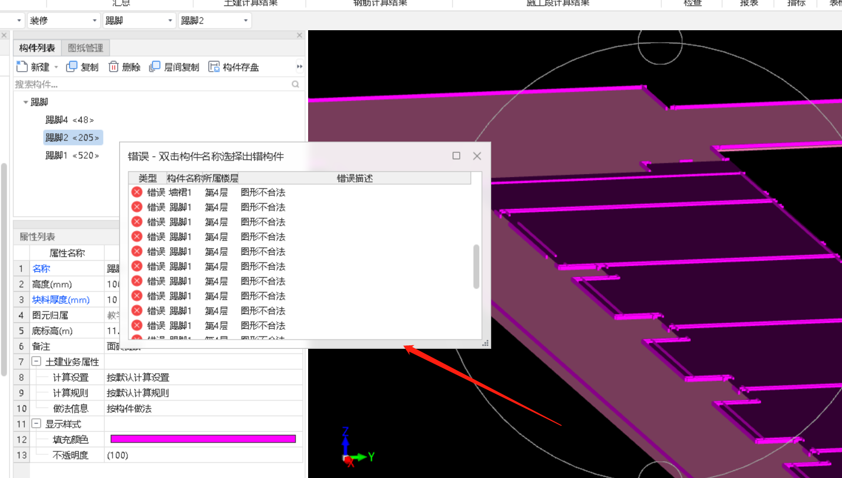Collapse the 显示样式 group
The width and height of the screenshot is (842, 478).
tap(36, 424)
